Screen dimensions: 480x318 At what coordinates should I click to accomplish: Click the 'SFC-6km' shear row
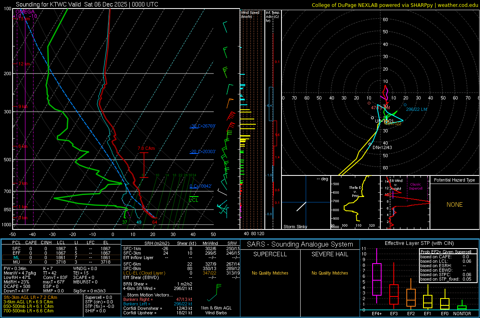click(181, 264)
